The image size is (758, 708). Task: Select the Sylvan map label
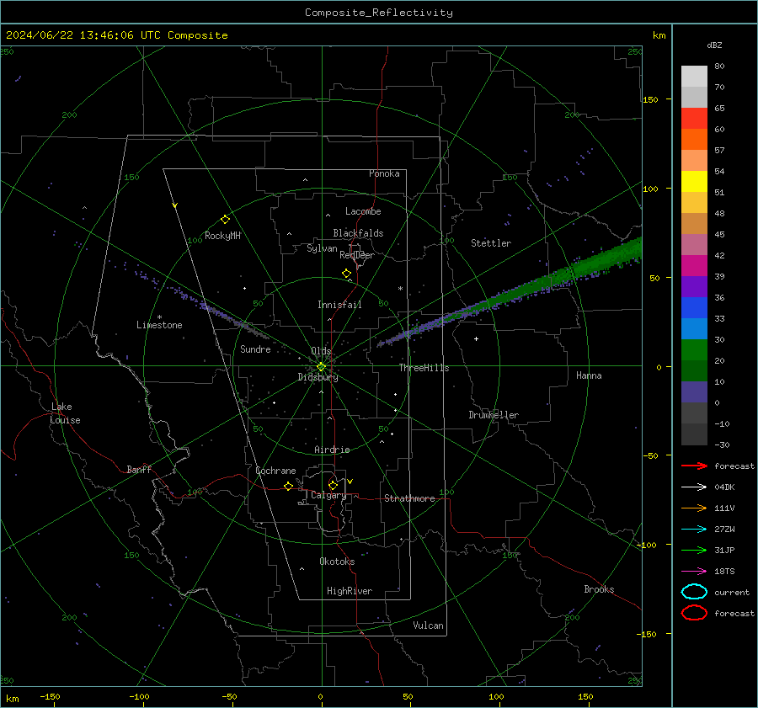tap(322, 248)
